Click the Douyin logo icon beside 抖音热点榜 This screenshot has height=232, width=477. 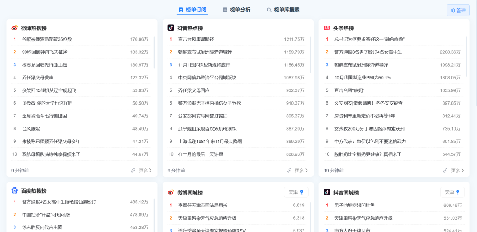(170, 28)
